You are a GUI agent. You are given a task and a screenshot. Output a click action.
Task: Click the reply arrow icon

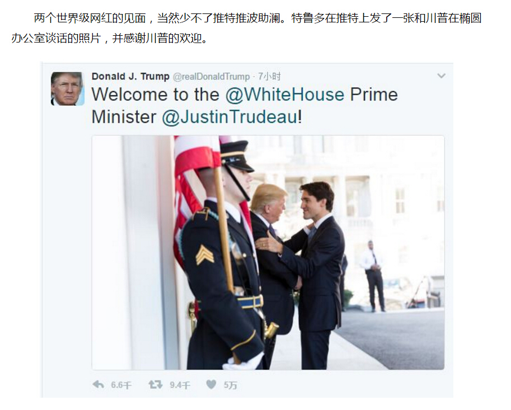click(x=99, y=385)
